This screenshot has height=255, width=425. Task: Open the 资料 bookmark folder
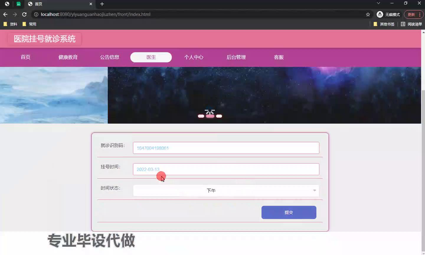(x=10, y=24)
